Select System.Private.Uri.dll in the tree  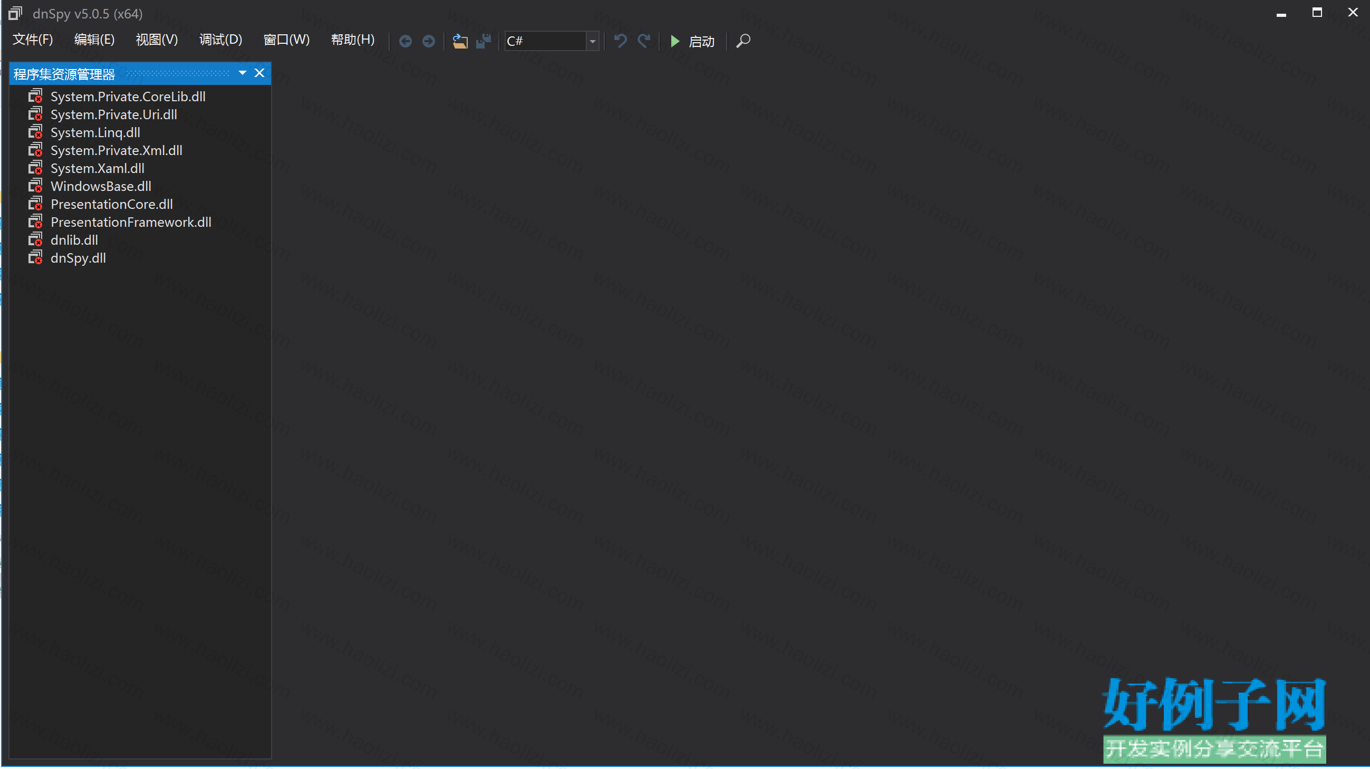pos(114,115)
